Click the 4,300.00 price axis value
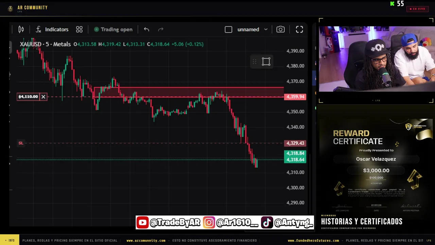435x245 pixels. tap(295, 187)
